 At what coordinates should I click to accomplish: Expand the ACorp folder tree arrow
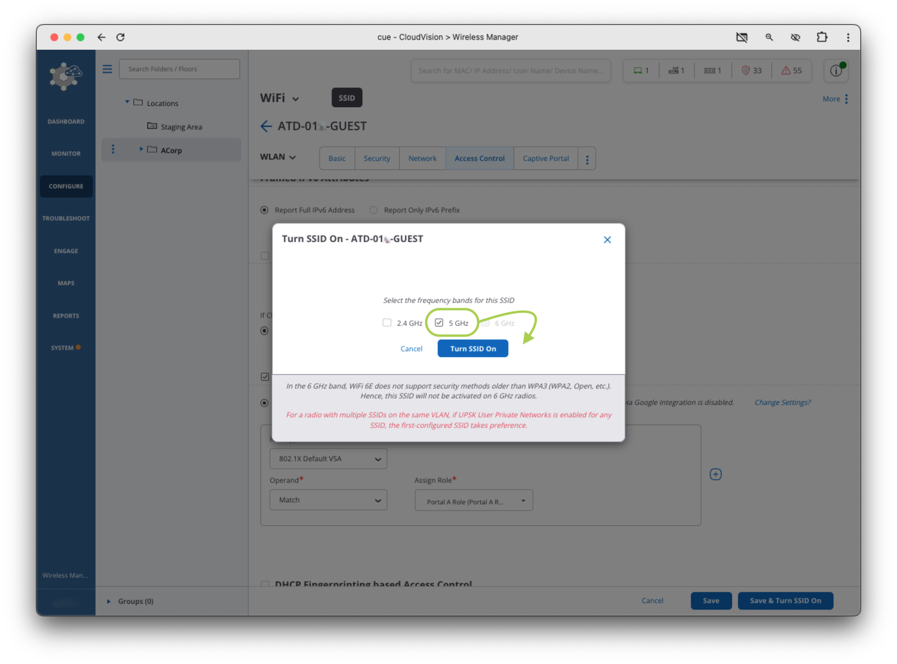click(x=141, y=149)
